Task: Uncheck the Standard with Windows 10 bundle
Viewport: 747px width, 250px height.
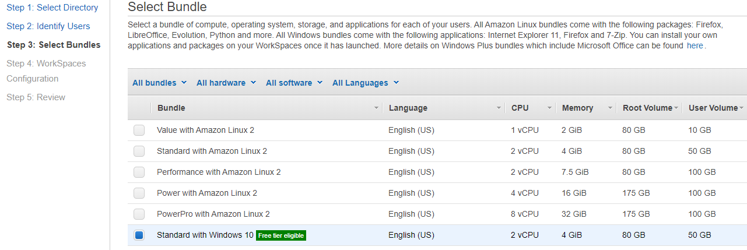Action: coord(139,235)
